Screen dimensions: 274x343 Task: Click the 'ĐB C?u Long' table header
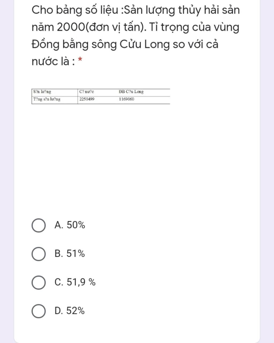tap(131, 92)
